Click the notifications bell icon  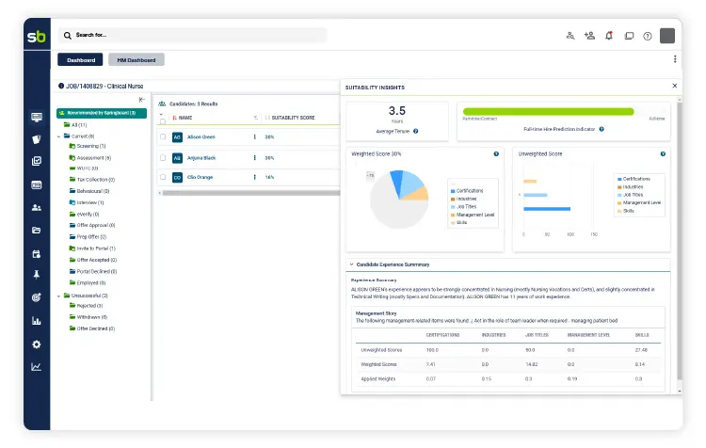click(609, 36)
